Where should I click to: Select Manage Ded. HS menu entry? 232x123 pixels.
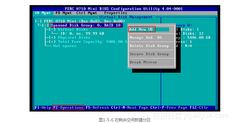click(x=146, y=38)
